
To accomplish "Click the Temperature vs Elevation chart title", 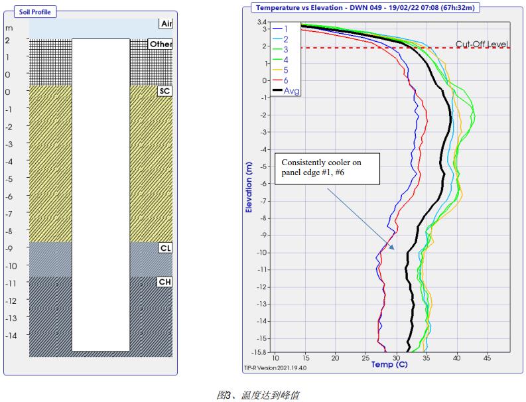I will click(x=366, y=8).
